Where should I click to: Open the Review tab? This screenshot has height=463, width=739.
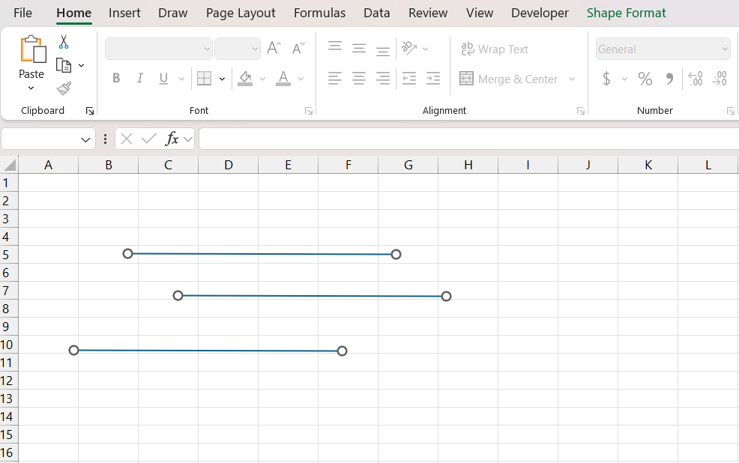point(428,13)
